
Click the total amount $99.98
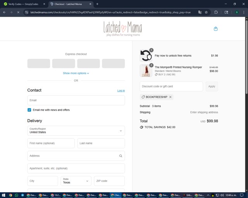[x=212, y=121]
